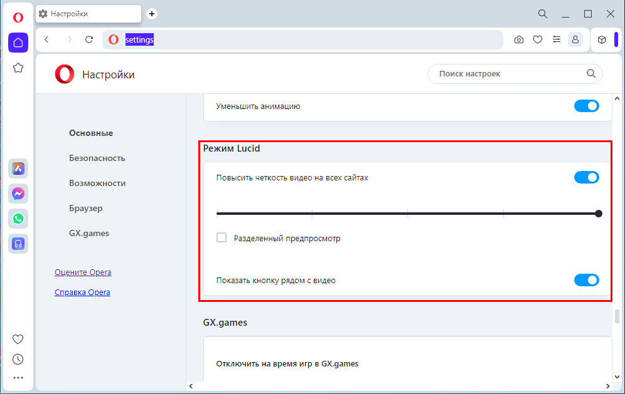Open the profile account icon
Screen dimensions: 625x394
[x=575, y=39]
